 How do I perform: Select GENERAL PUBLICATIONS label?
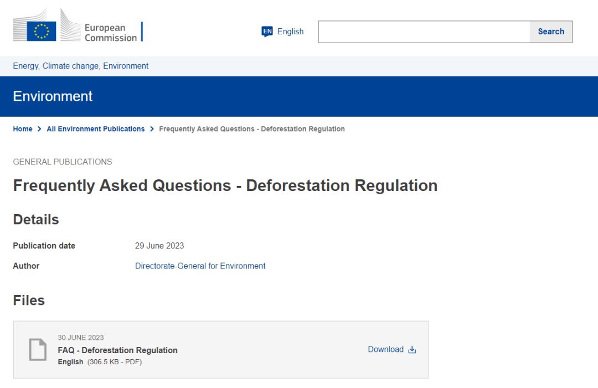[63, 162]
